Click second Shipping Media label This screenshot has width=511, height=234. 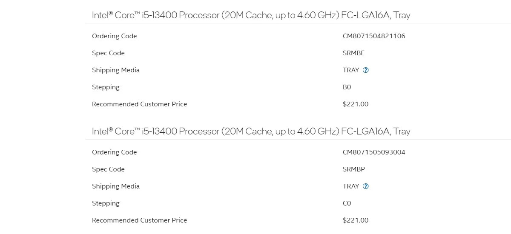[x=116, y=186]
